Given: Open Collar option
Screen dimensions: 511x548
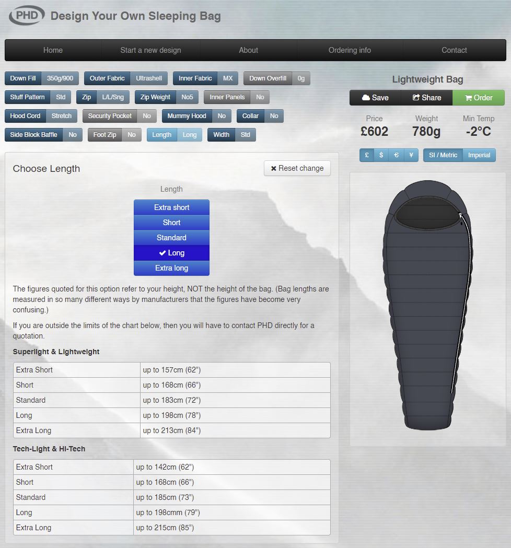Looking at the screenshot, I should 260,116.
